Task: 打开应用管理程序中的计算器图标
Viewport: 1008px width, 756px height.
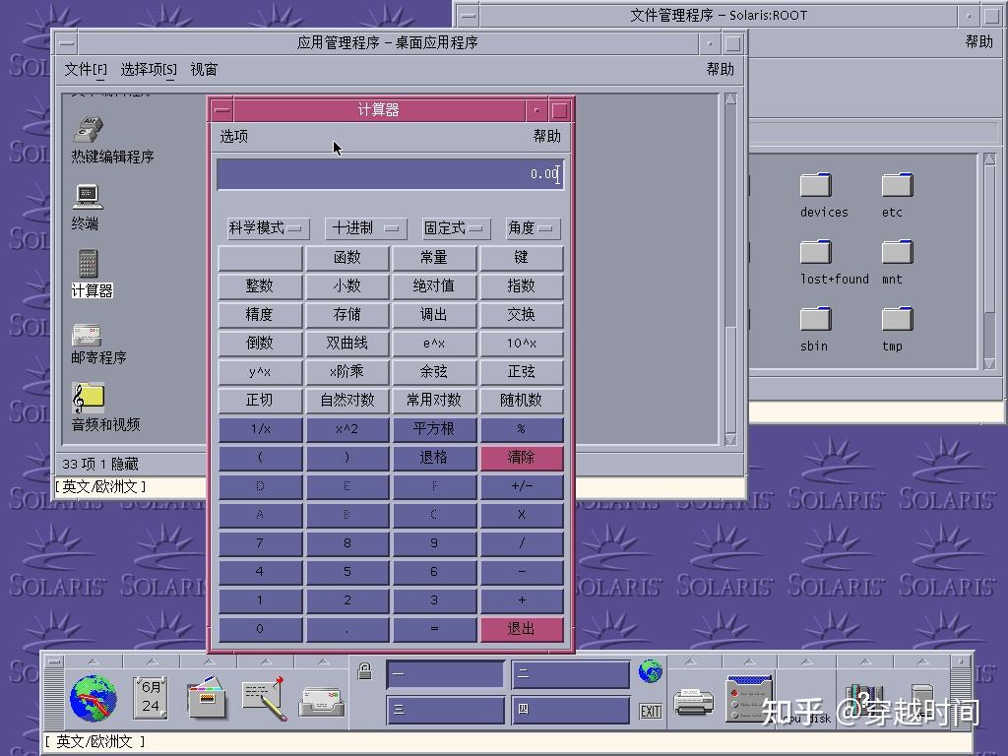Action: (x=90, y=266)
